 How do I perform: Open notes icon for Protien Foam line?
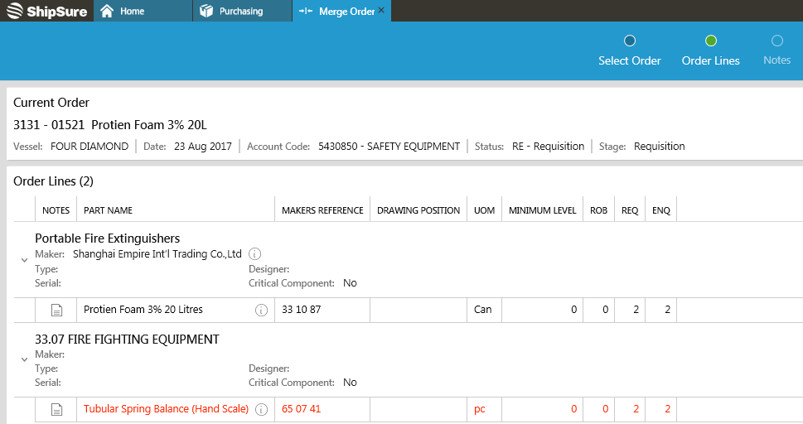pos(56,311)
